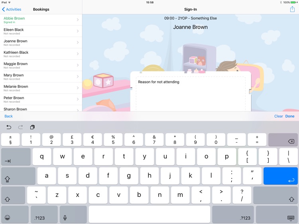This screenshot has width=299, height=224.
Task: Select Melanie Brown booking
Action: [41, 88]
